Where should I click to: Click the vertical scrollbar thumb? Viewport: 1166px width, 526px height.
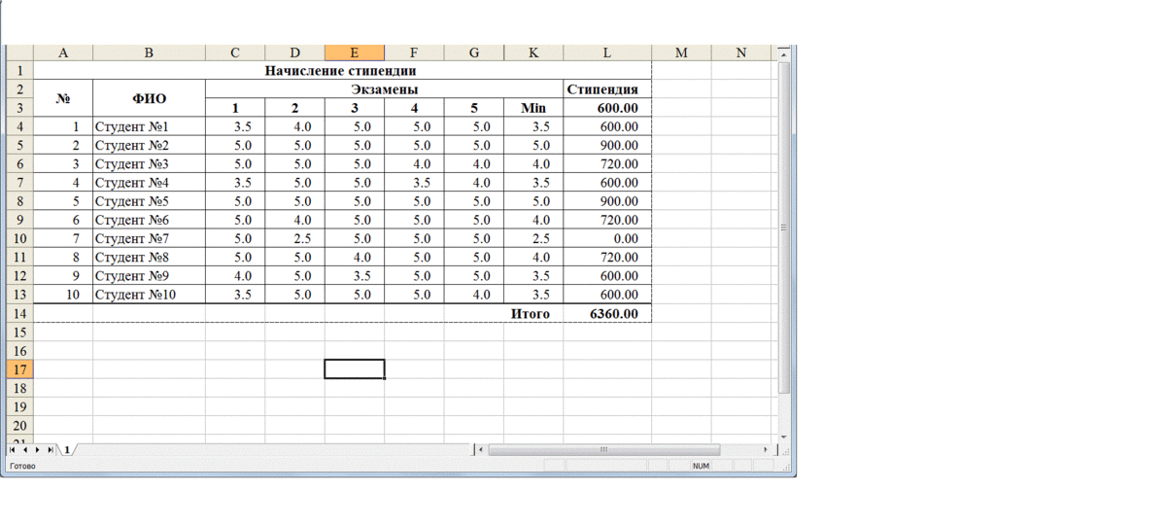(784, 228)
